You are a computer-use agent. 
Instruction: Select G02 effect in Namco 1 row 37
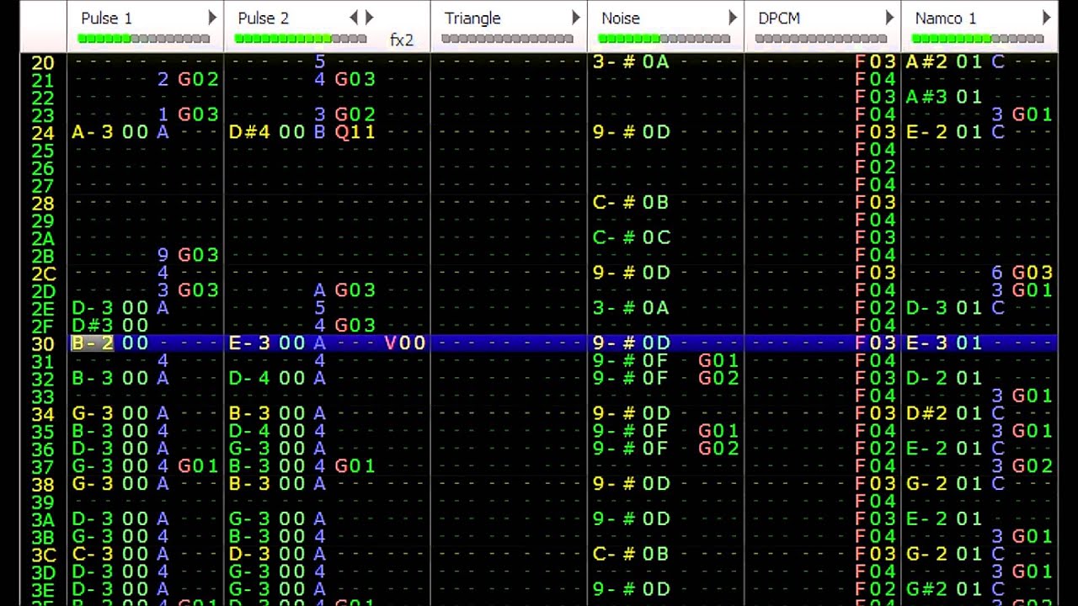tap(1033, 465)
